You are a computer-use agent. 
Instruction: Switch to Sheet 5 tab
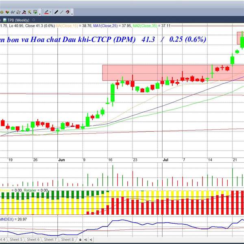[16, 240]
